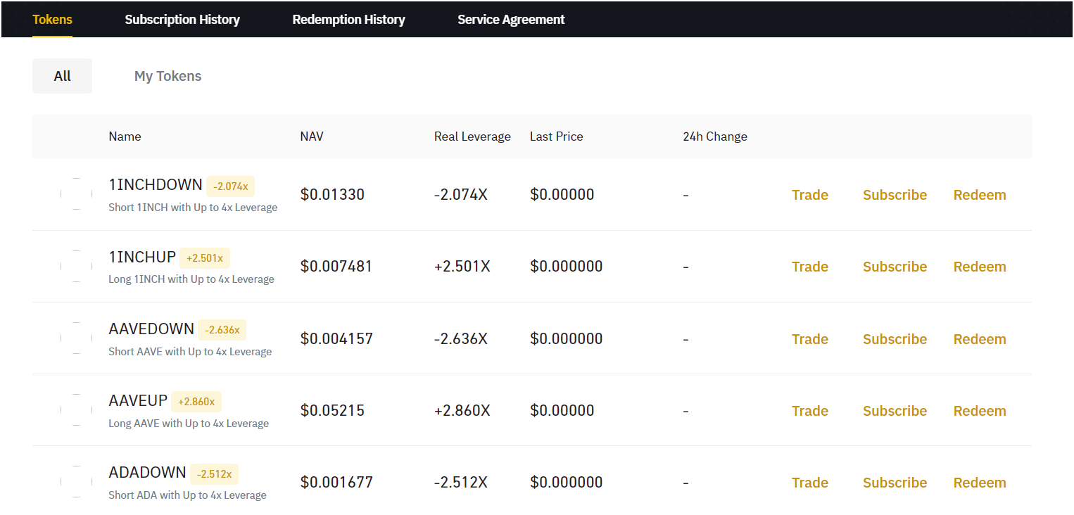The image size is (1074, 515).
Task: Select the Tokens tab
Action: 52,20
